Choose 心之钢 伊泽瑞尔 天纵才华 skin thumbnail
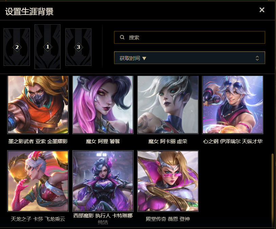 pos(233,105)
